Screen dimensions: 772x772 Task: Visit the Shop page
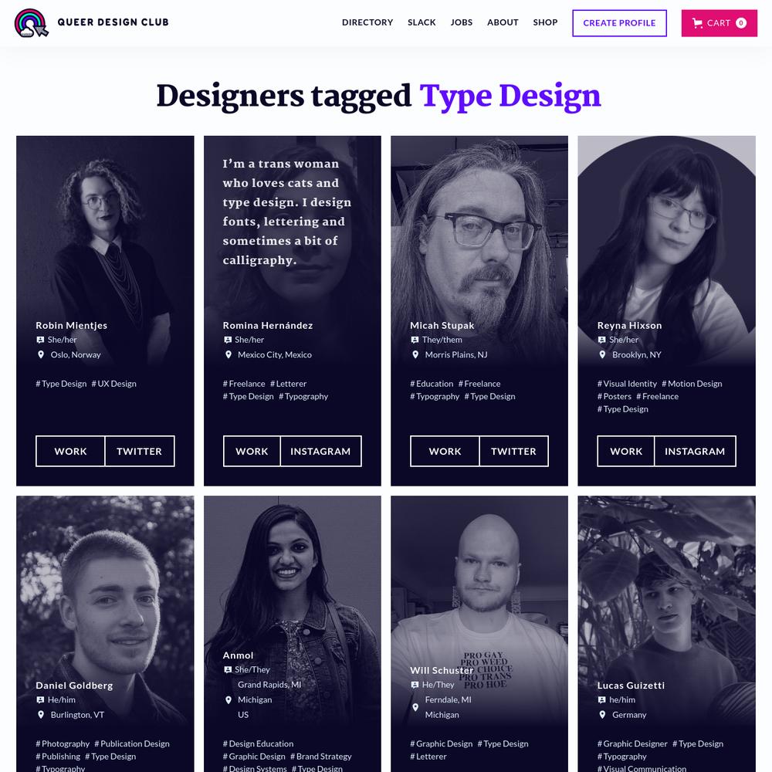(545, 22)
